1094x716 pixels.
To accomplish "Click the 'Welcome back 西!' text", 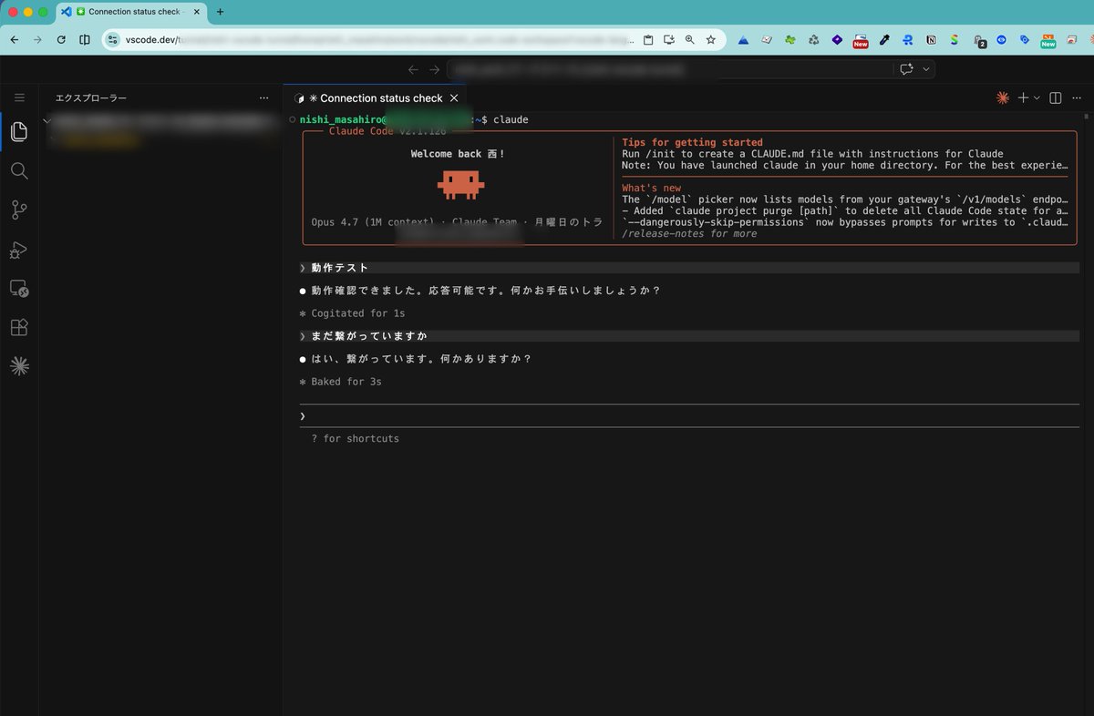I will click(x=458, y=154).
